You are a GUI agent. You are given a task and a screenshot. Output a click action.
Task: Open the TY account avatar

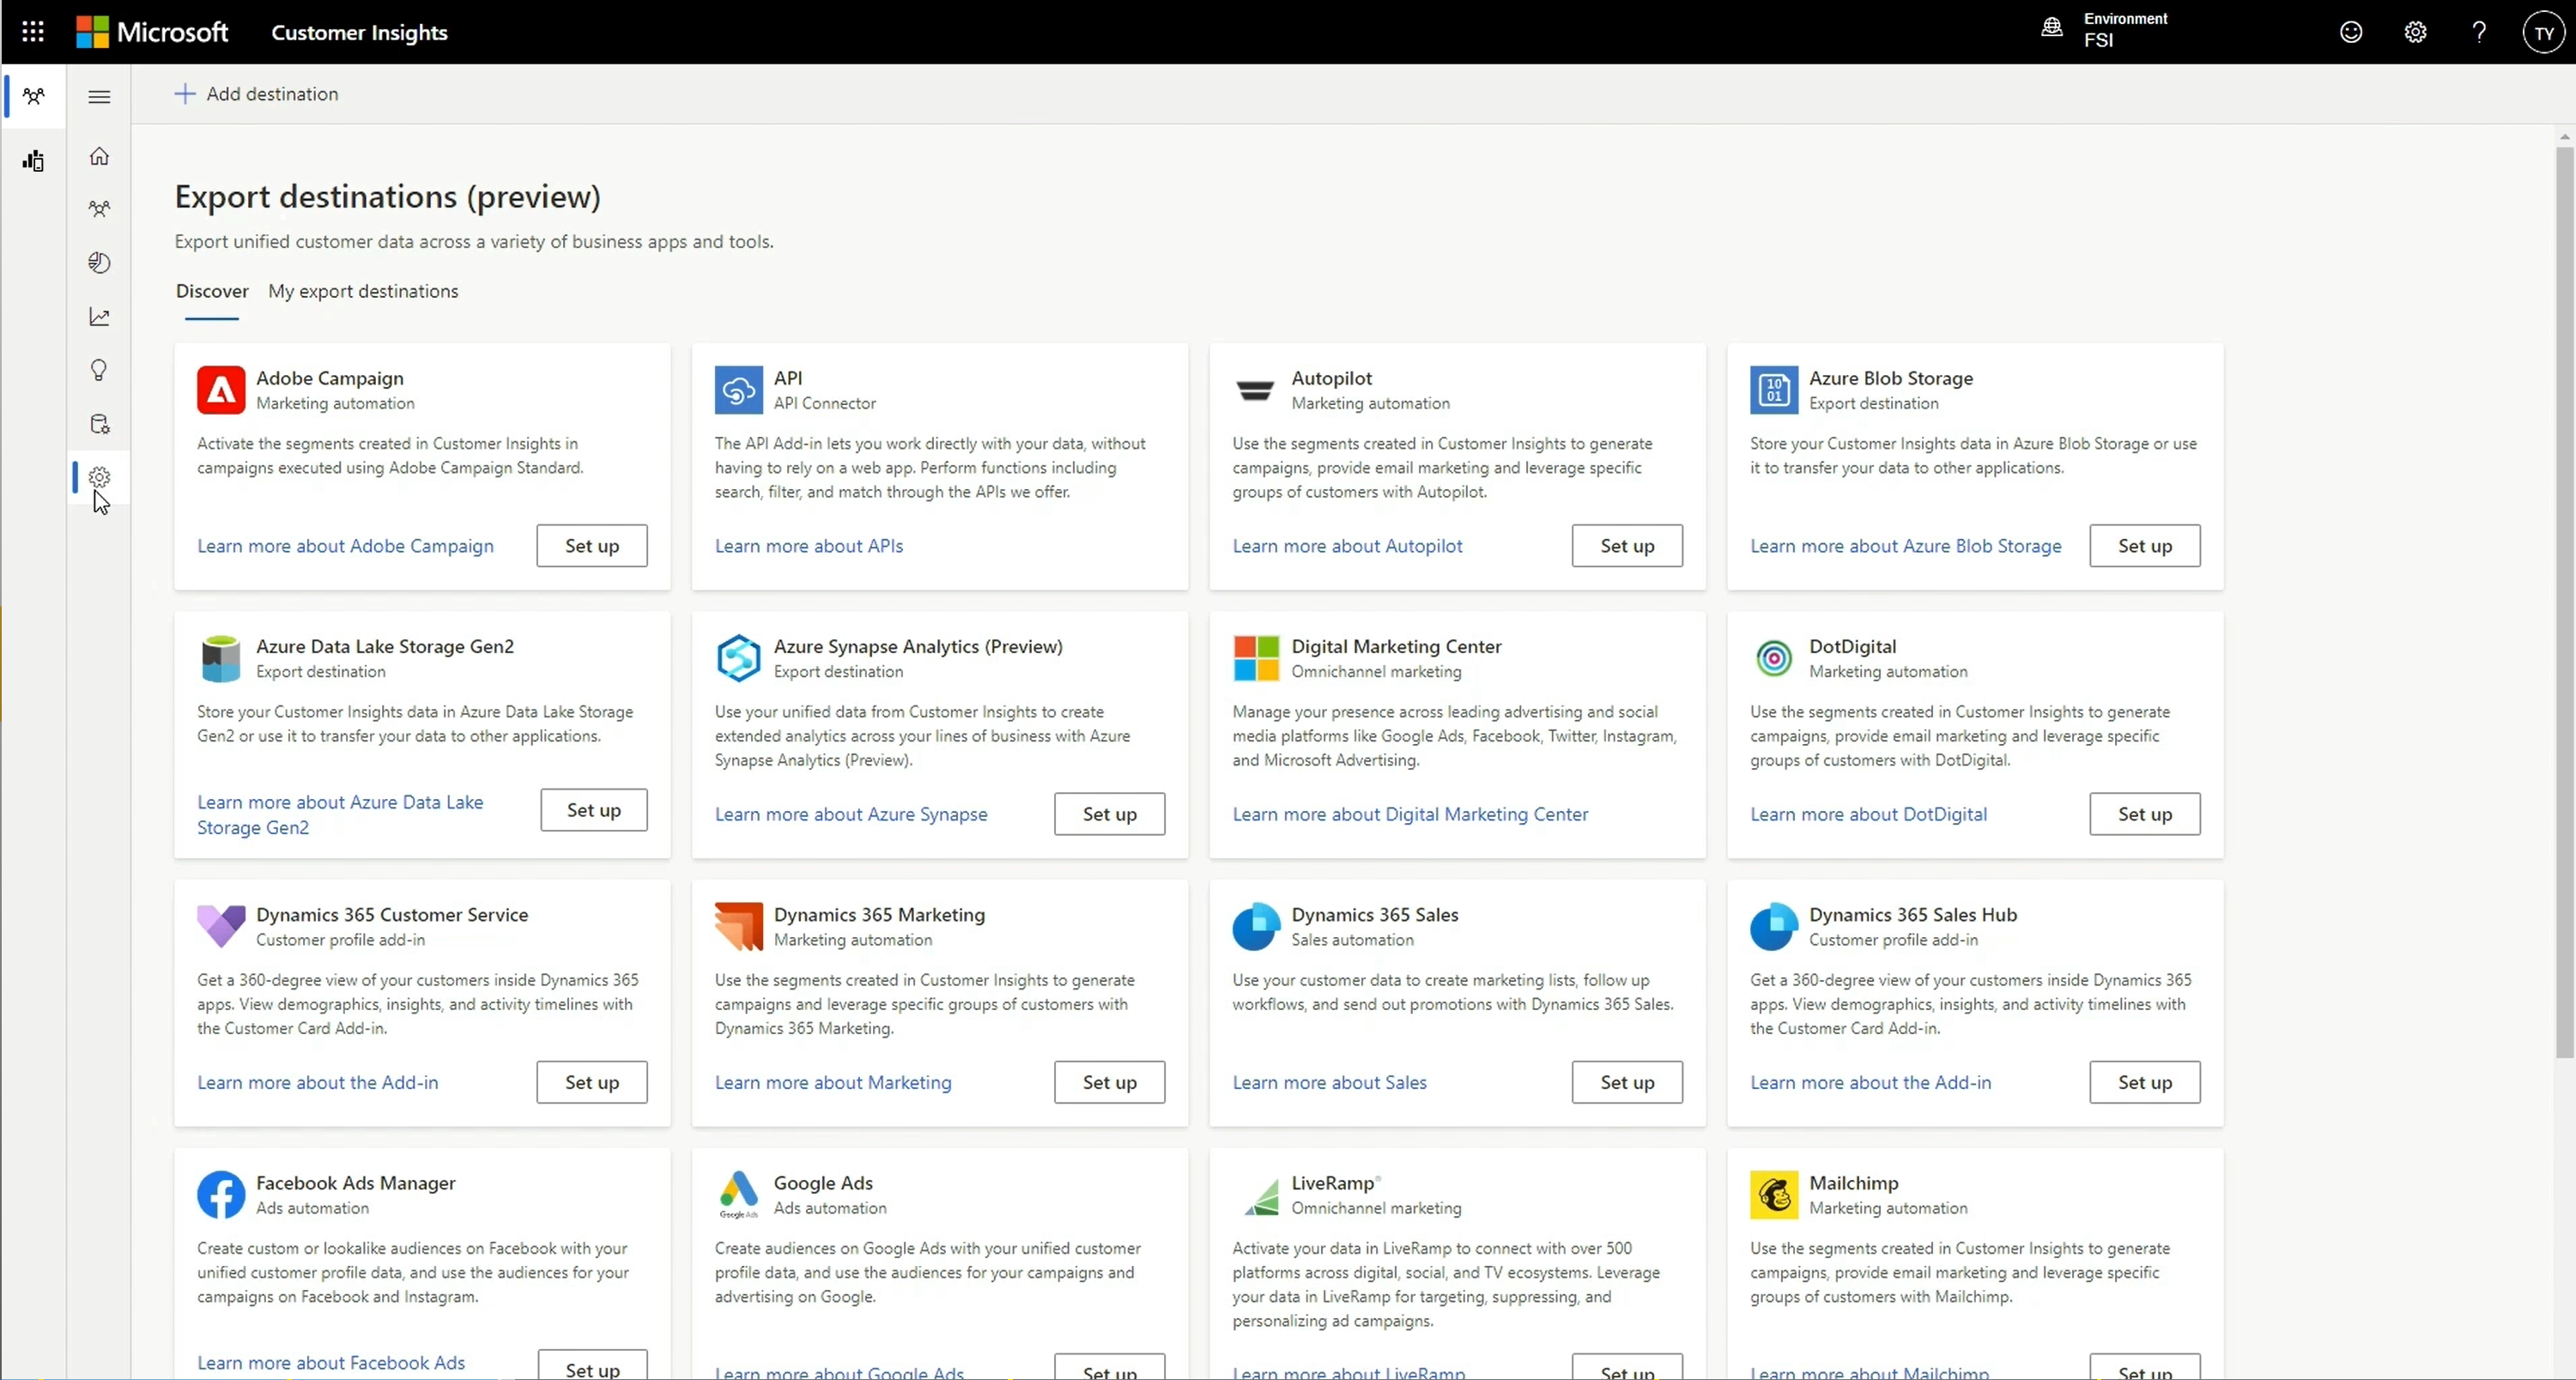(2543, 32)
